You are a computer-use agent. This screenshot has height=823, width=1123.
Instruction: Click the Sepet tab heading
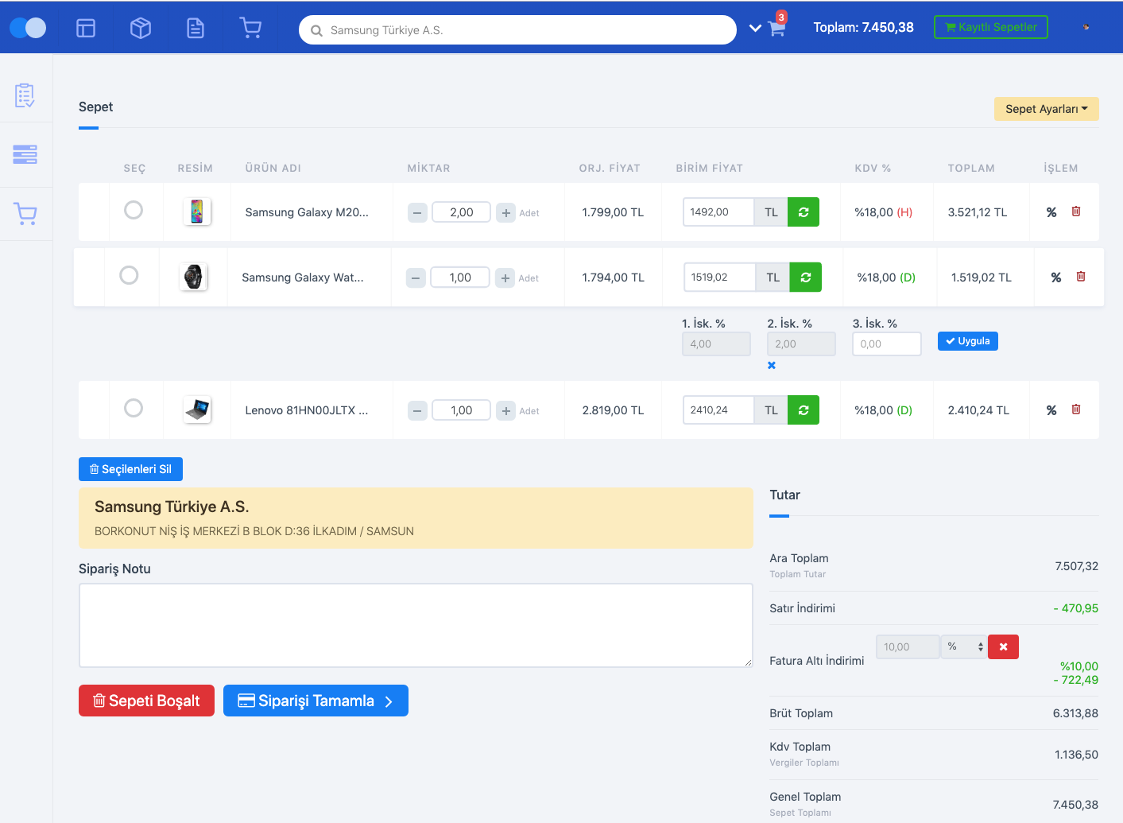(95, 107)
